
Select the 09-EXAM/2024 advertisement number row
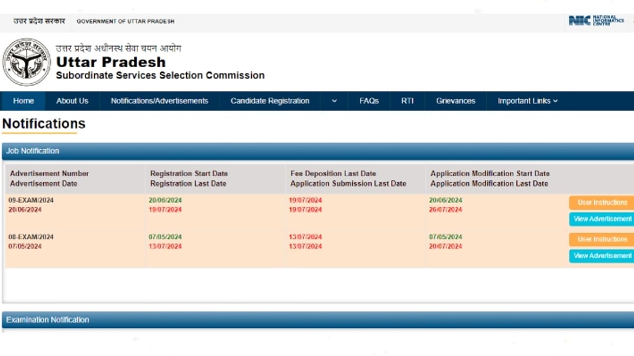click(x=31, y=200)
